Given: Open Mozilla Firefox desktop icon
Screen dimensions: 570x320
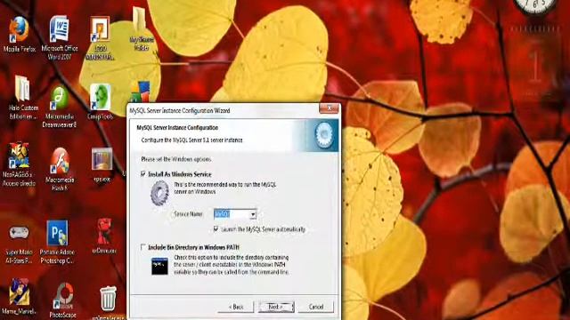Looking at the screenshot, I should point(20,35).
